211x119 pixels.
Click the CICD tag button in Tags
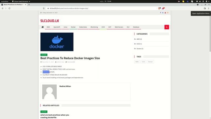[143, 62]
